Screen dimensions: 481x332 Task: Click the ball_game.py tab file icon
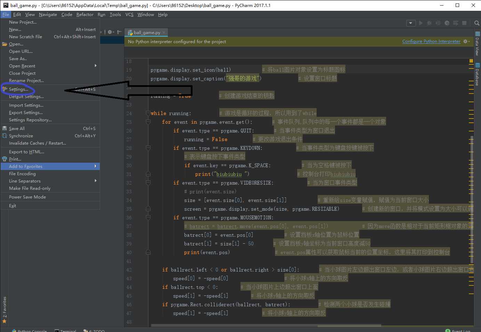point(130,32)
